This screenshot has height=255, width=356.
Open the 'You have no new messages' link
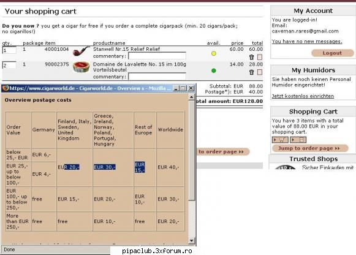[307, 41]
